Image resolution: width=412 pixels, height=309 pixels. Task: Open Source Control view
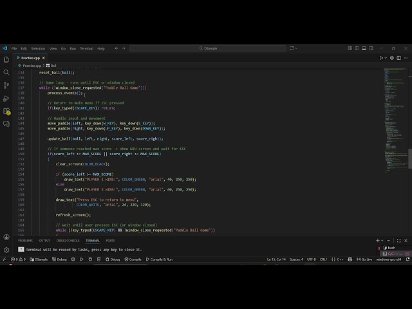click(6, 86)
